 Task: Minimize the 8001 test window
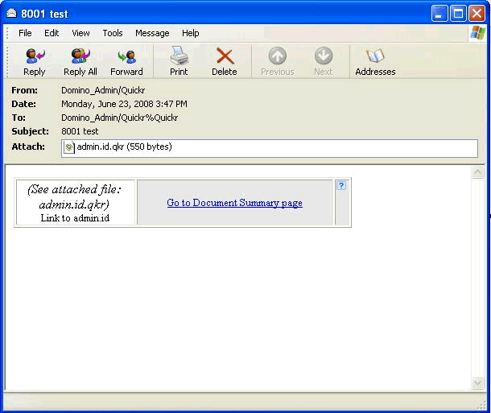[439, 14]
